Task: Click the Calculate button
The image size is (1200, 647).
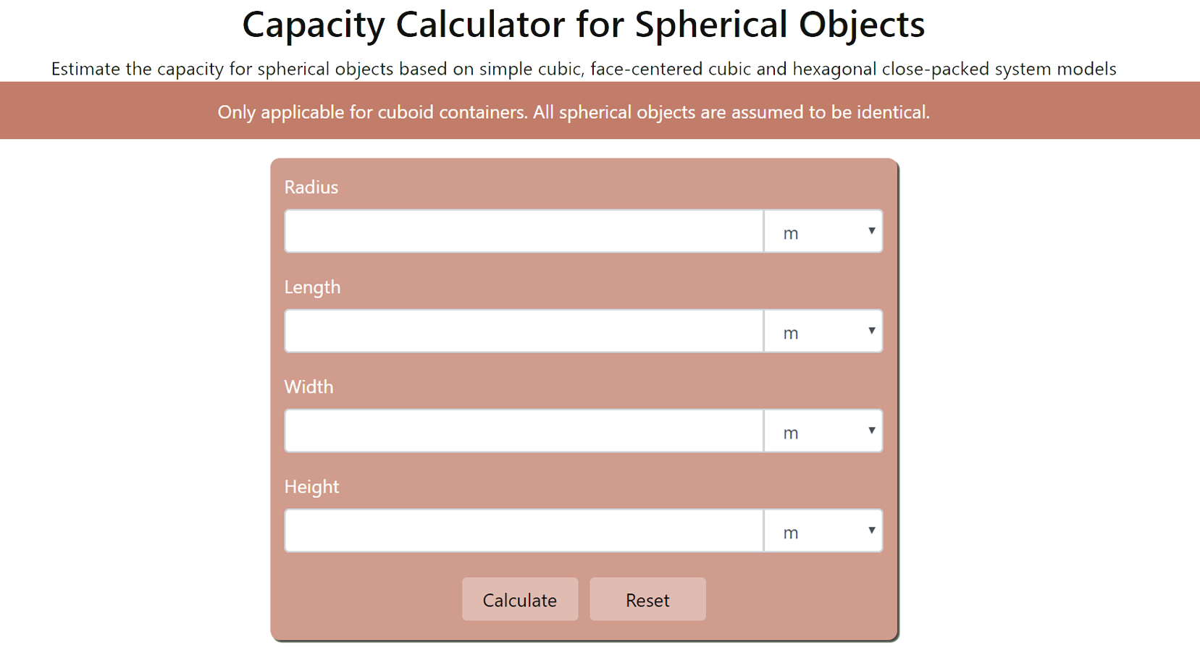Action: point(520,599)
